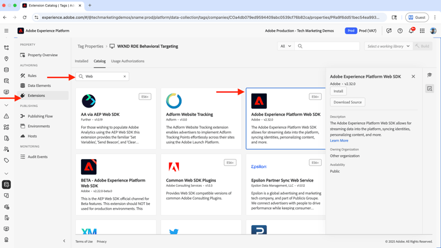Collapse the left sidebar with chevron
The image size is (441, 248).
[64, 241]
